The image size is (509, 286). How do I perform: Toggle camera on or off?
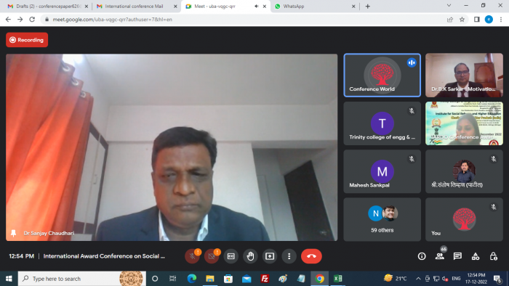pyautogui.click(x=212, y=256)
